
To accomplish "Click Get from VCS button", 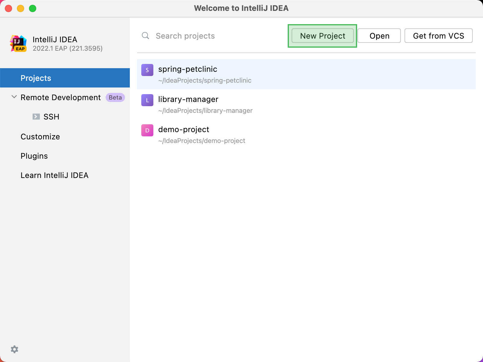I will click(x=438, y=36).
